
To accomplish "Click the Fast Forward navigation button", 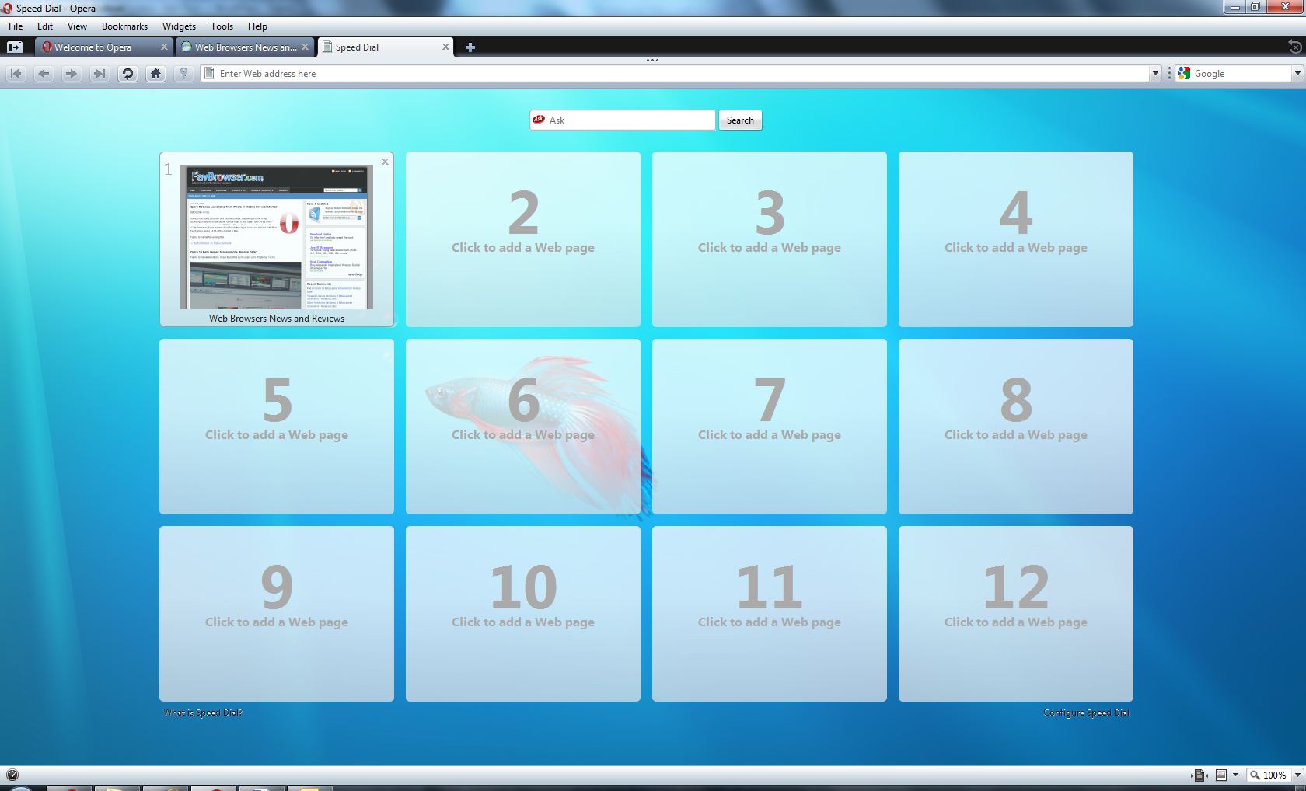I will tap(99, 74).
